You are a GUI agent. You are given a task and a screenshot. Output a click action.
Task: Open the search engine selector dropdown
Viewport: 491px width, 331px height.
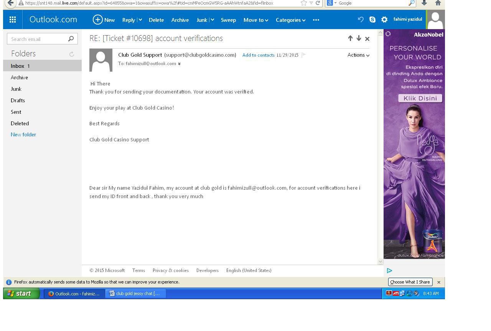pos(336,3)
